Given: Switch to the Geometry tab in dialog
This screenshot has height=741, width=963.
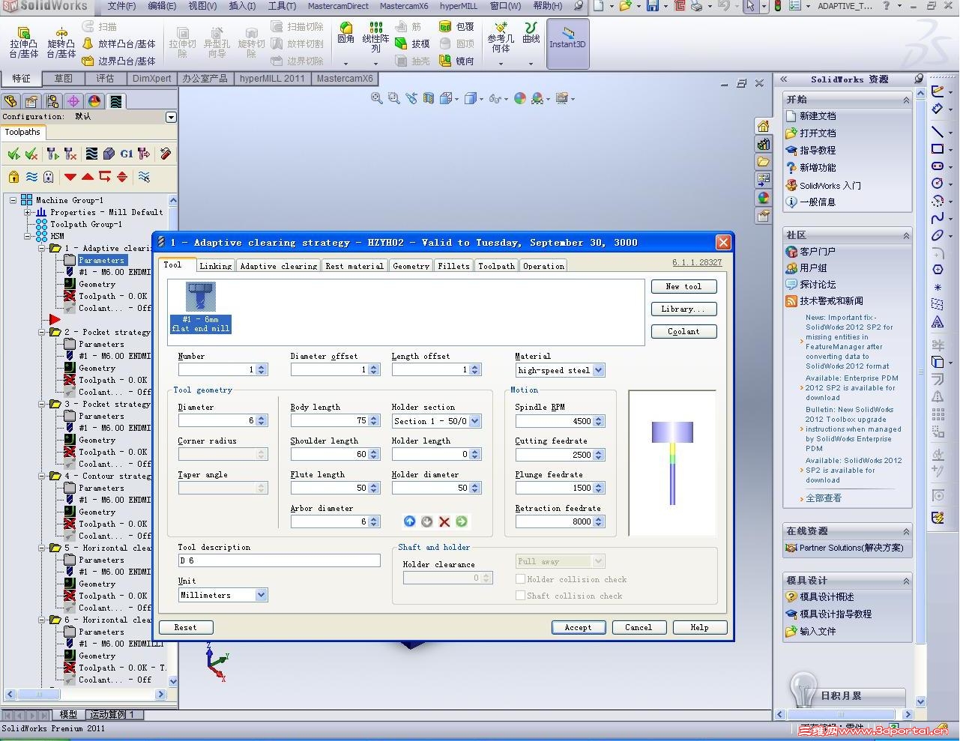Looking at the screenshot, I should [x=411, y=266].
